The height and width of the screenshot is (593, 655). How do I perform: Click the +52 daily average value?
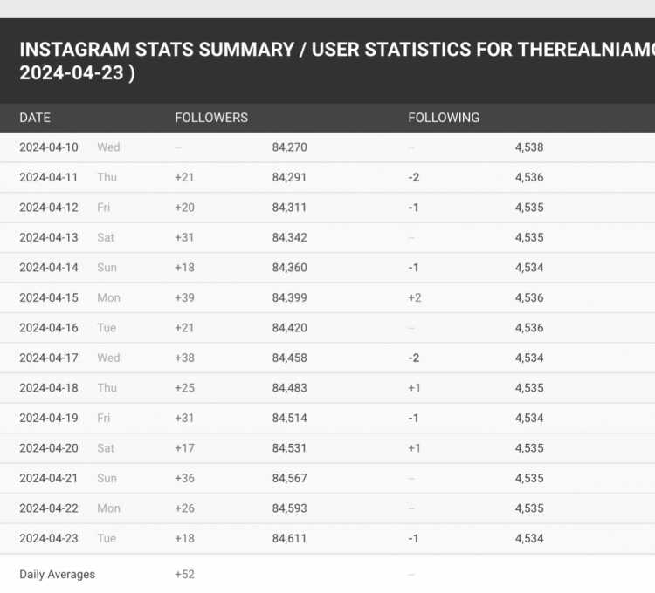point(184,574)
